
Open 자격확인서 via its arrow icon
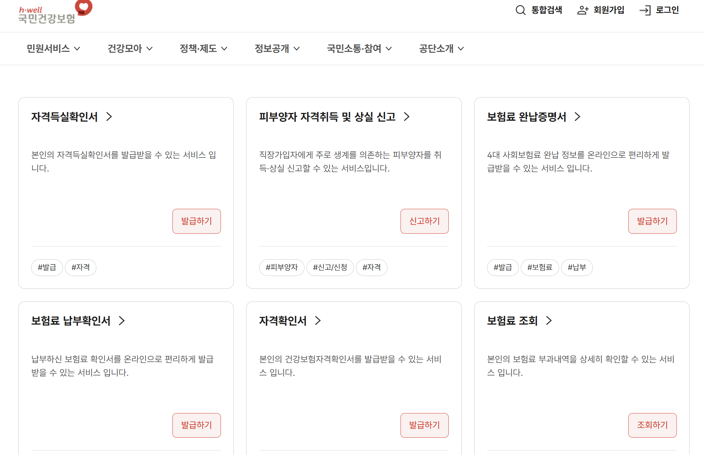coord(317,321)
